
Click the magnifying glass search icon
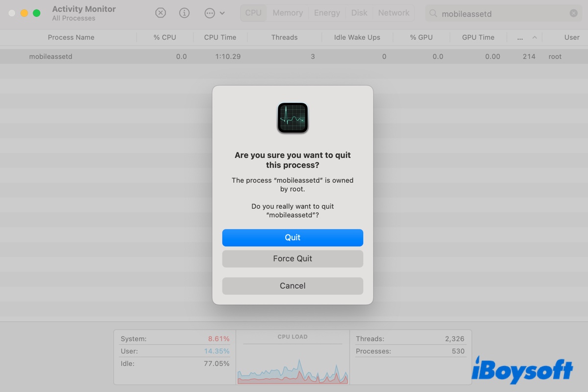click(433, 14)
